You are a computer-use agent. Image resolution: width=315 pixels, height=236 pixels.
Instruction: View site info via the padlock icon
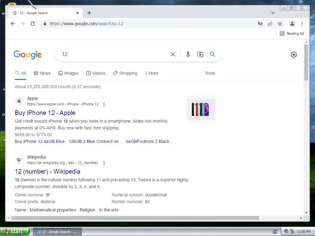tap(45, 24)
